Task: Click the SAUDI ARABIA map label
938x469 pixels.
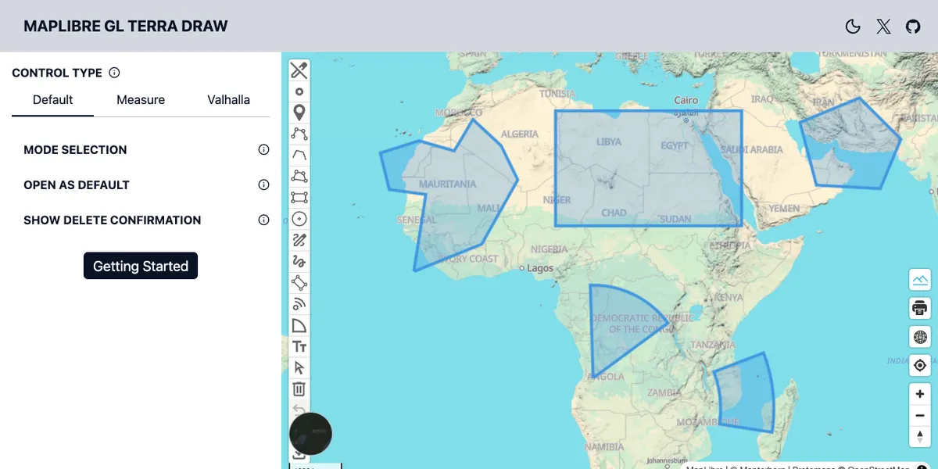Action: pyautogui.click(x=751, y=149)
